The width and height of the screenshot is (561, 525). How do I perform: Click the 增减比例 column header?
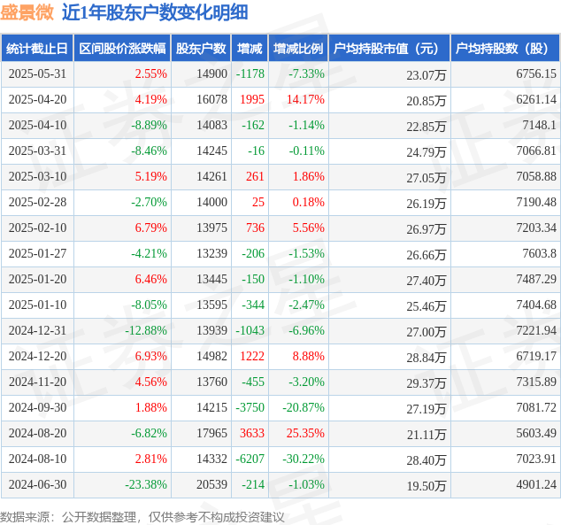[x=298, y=49]
